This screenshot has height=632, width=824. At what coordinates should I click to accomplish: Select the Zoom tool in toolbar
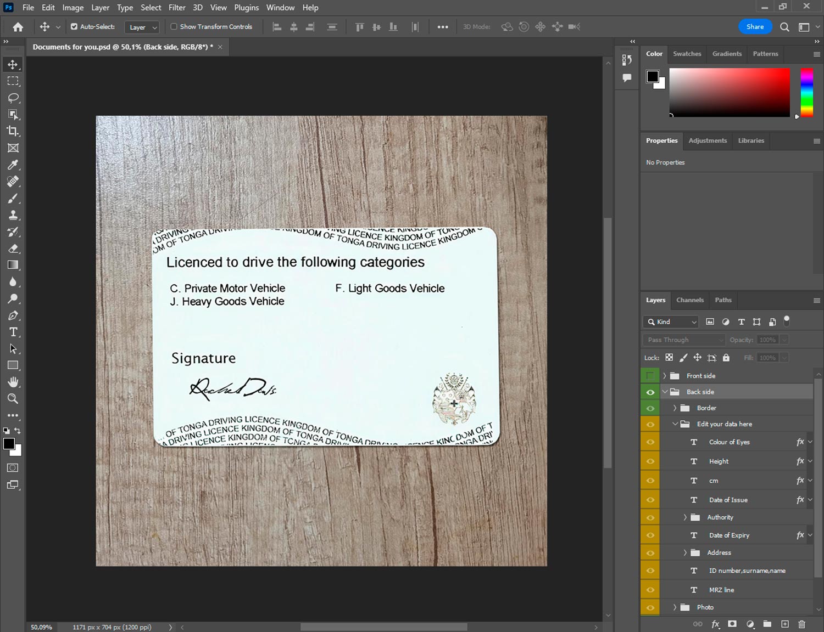pos(13,399)
